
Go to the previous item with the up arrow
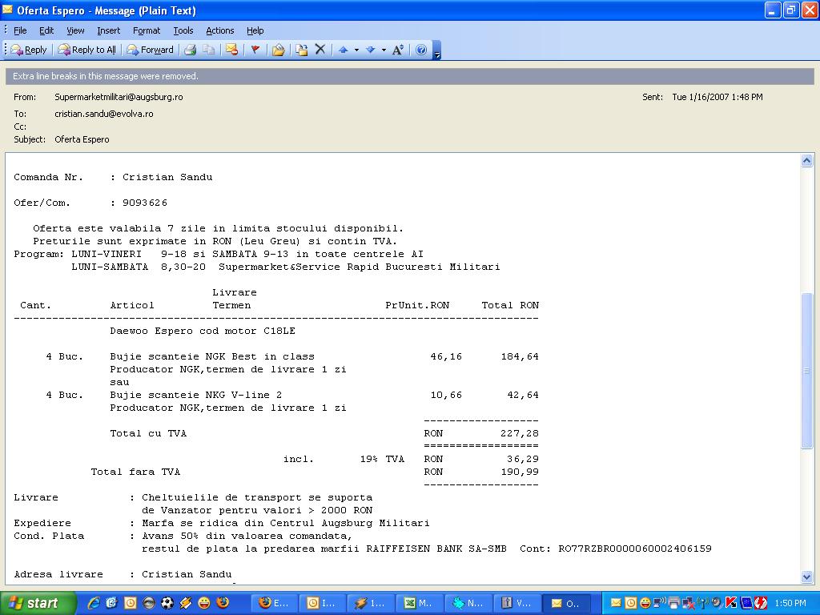click(x=343, y=50)
